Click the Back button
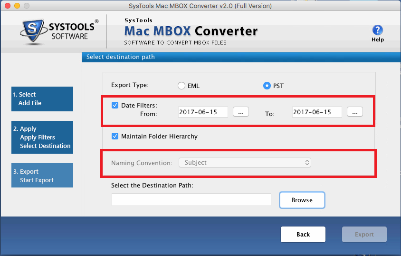Image resolution: width=401 pixels, height=256 pixels. coord(303,234)
